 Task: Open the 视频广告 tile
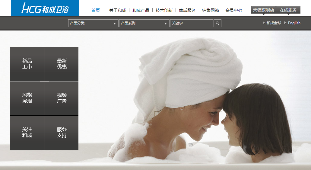(x=62, y=98)
